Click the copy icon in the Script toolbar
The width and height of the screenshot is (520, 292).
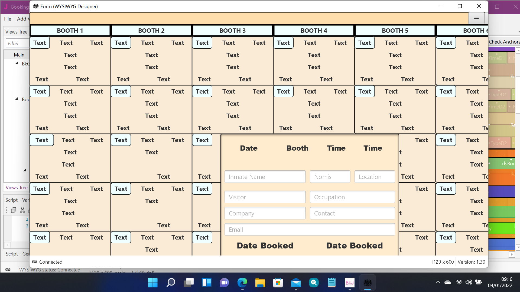click(14, 210)
